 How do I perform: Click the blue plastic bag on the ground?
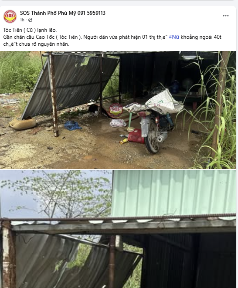73,125
